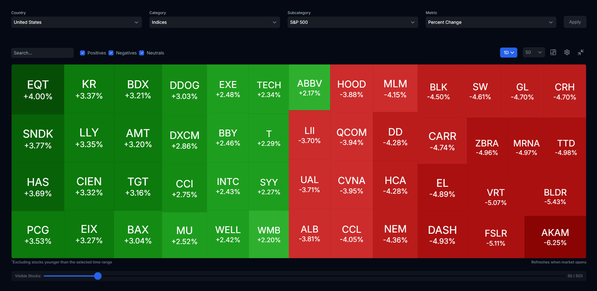
Task: Collapse heatmap from fullscreen view
Action: tap(580, 52)
